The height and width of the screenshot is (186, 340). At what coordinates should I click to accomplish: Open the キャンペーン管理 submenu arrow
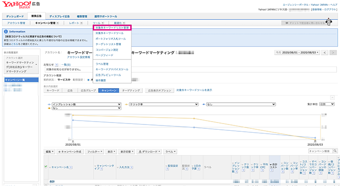click(x=57, y=23)
